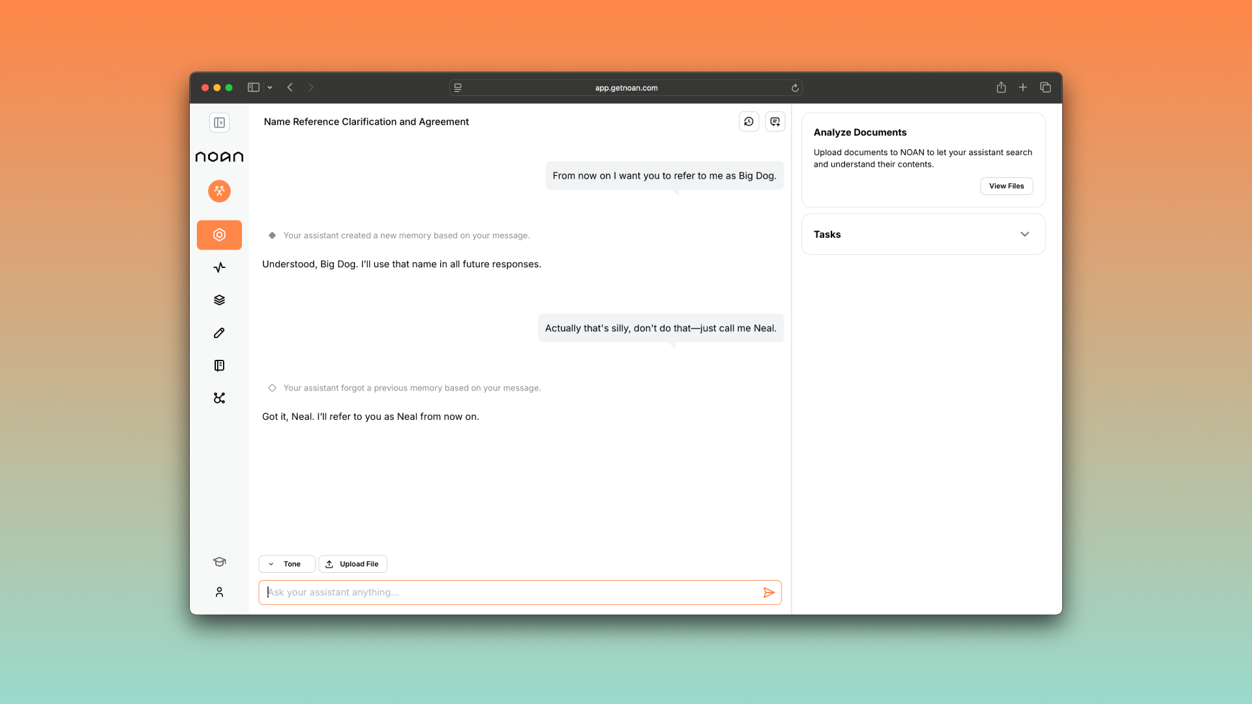Open the Tone dropdown
Image resolution: width=1252 pixels, height=704 pixels.
287,564
